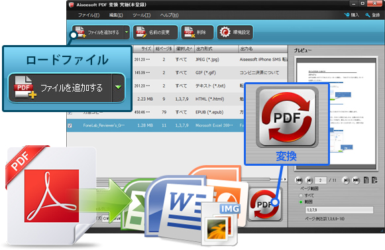Go to the next preview page
Image resolution: width=385 pixels, height=250 pixels.
[345, 180]
